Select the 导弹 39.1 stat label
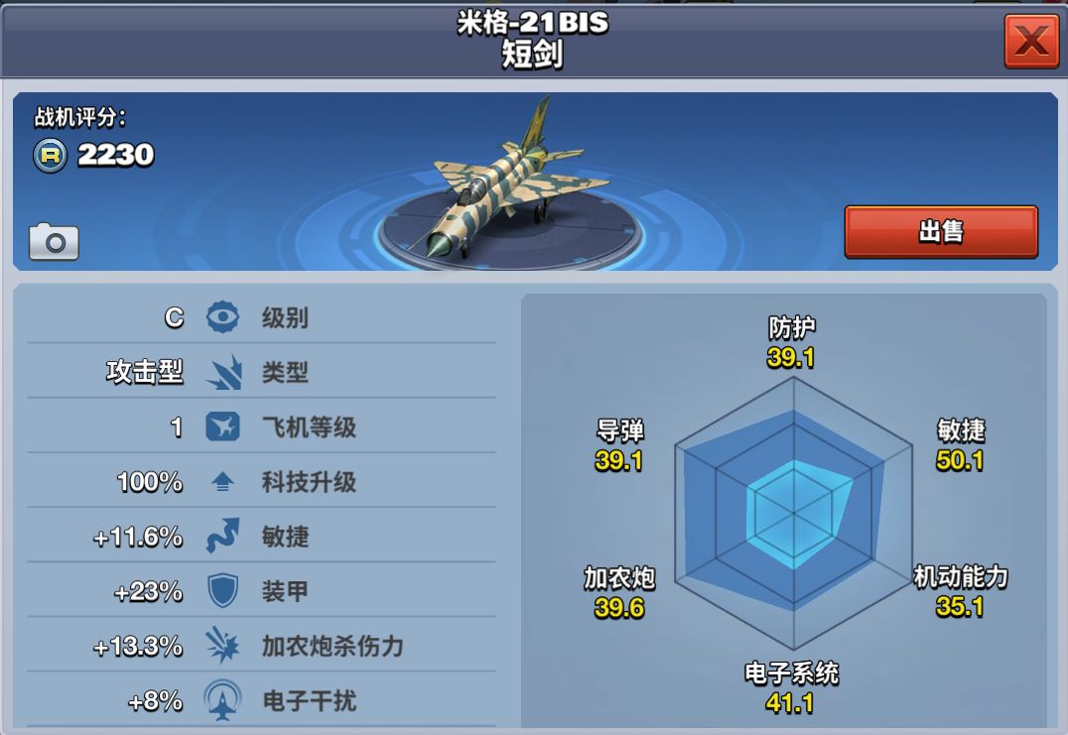Screen dimensions: 1068x735 (619, 445)
